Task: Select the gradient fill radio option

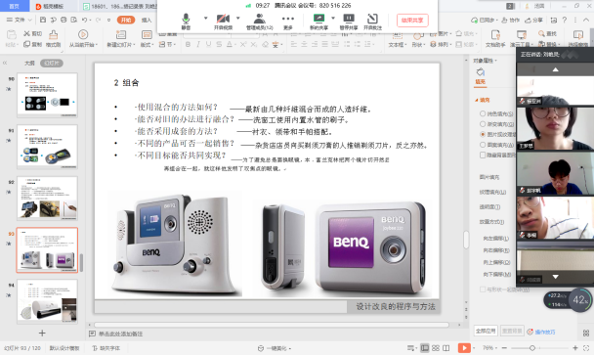Action: pyautogui.click(x=483, y=124)
